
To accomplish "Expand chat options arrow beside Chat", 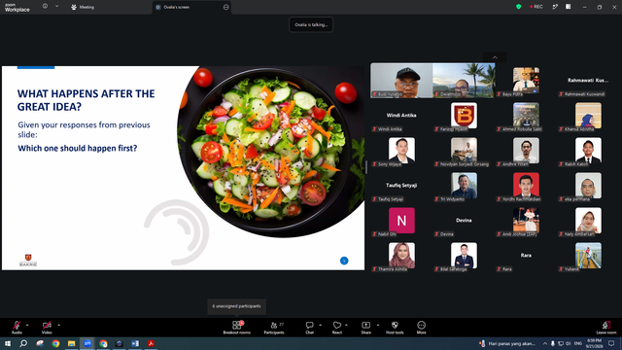I will [x=320, y=325].
